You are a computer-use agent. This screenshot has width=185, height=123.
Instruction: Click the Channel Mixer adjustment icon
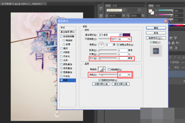click(x=173, y=43)
